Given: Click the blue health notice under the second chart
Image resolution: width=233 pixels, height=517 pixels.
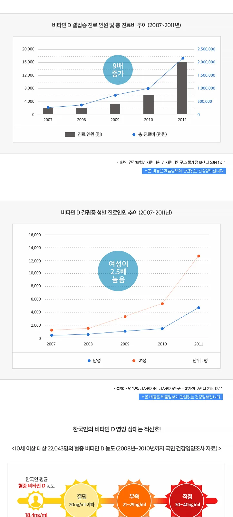Looking at the screenshot, I should click(181, 397).
